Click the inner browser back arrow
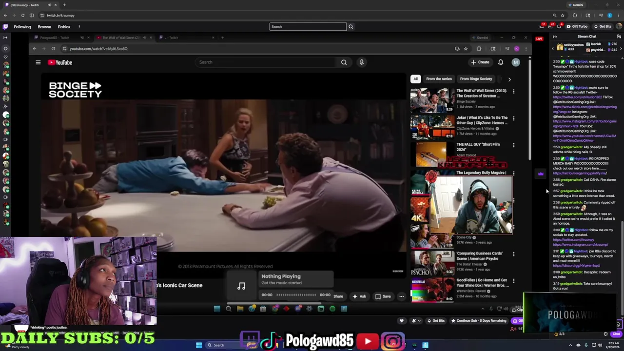Screen dimensions: 624x351 click(34, 49)
